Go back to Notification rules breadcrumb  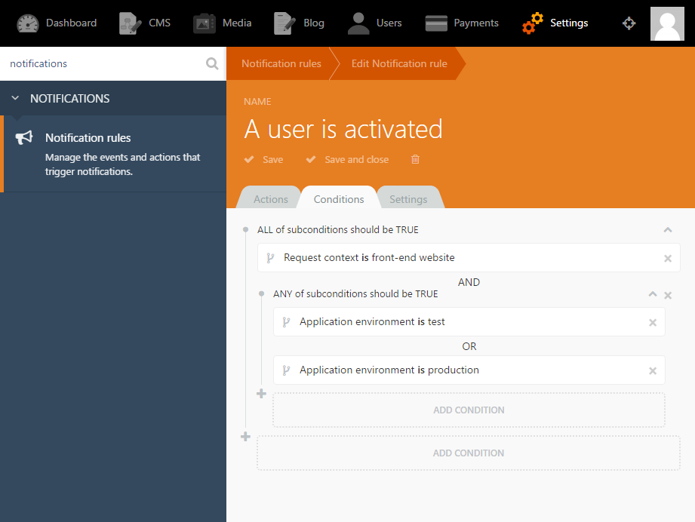tap(281, 64)
